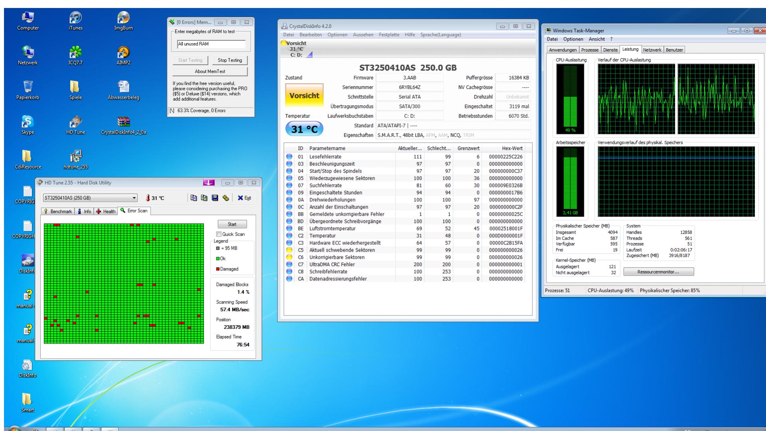Click the thermometer icon in HD Tune

(x=148, y=198)
